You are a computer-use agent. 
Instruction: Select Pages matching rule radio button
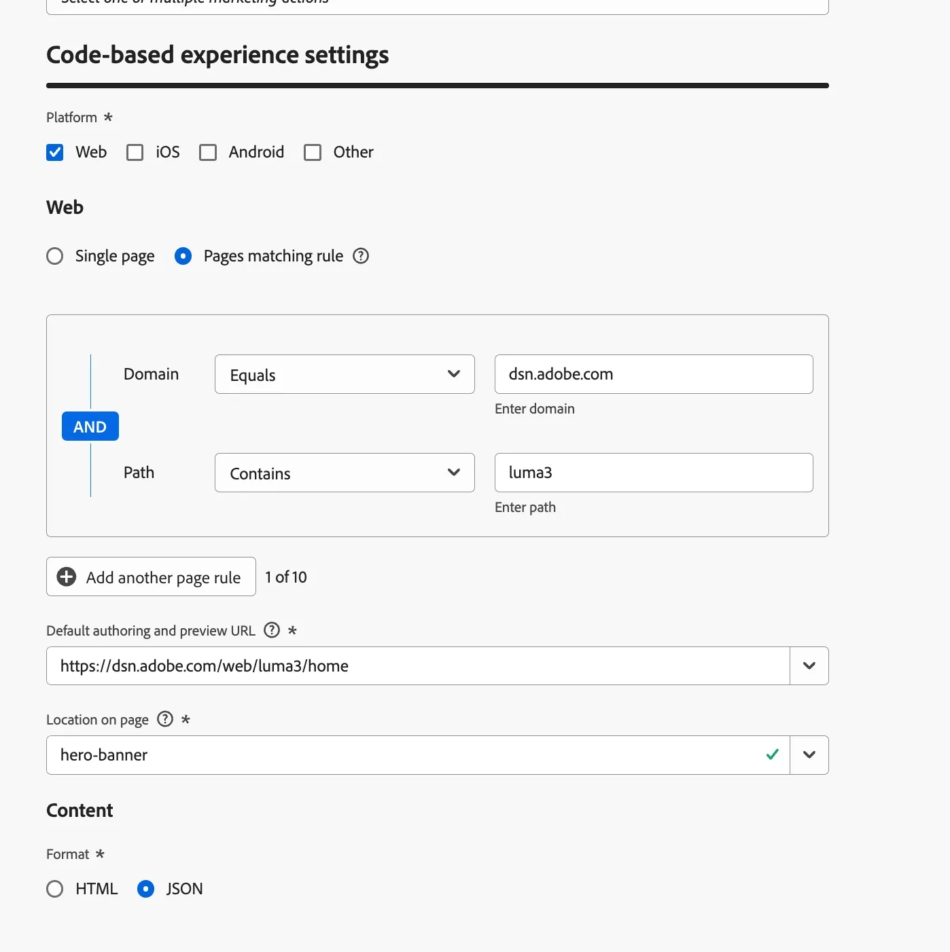183,256
